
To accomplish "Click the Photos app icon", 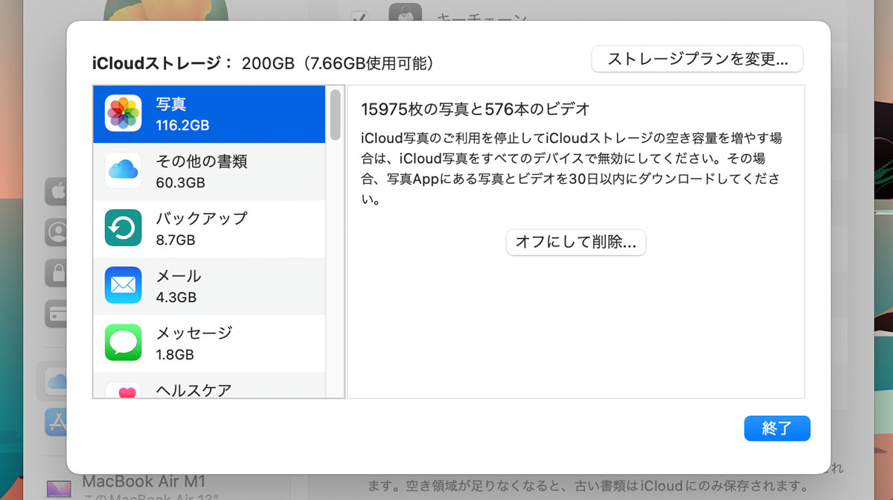I will [124, 113].
